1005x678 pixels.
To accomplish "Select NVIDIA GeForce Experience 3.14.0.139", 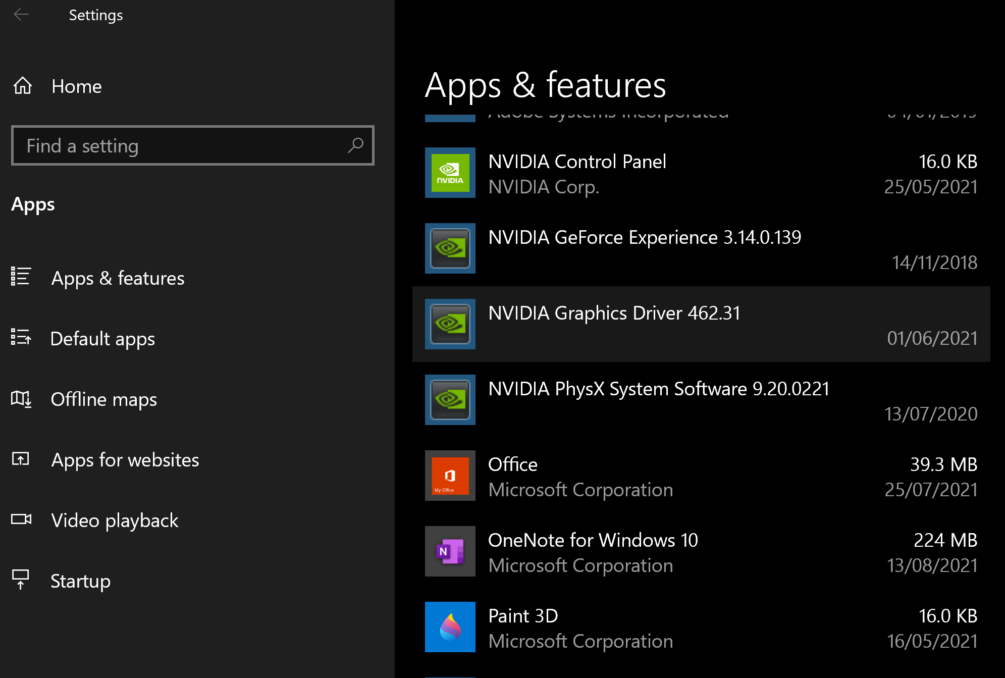I will [x=701, y=249].
